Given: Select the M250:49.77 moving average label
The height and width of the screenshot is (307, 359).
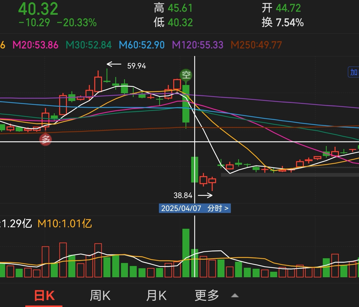Looking at the screenshot, I should [x=256, y=45].
